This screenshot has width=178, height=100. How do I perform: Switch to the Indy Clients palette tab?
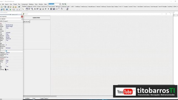point(140,7)
